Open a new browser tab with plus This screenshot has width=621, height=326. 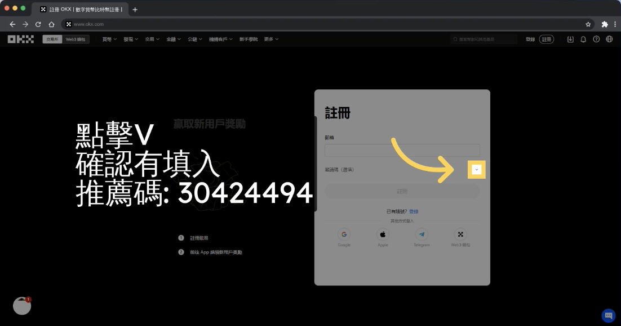point(135,10)
